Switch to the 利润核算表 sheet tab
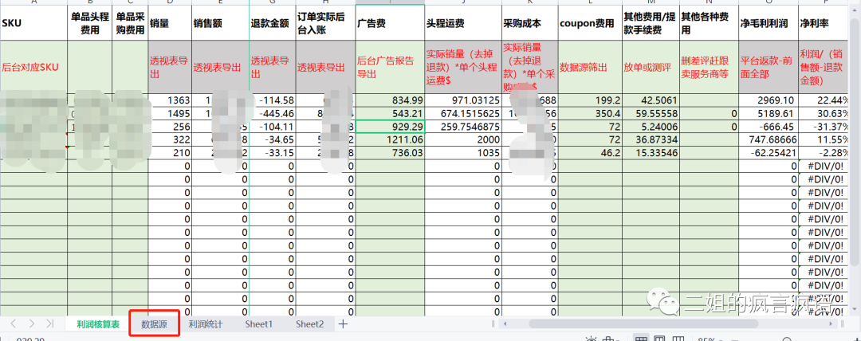861x341 pixels. coord(98,324)
